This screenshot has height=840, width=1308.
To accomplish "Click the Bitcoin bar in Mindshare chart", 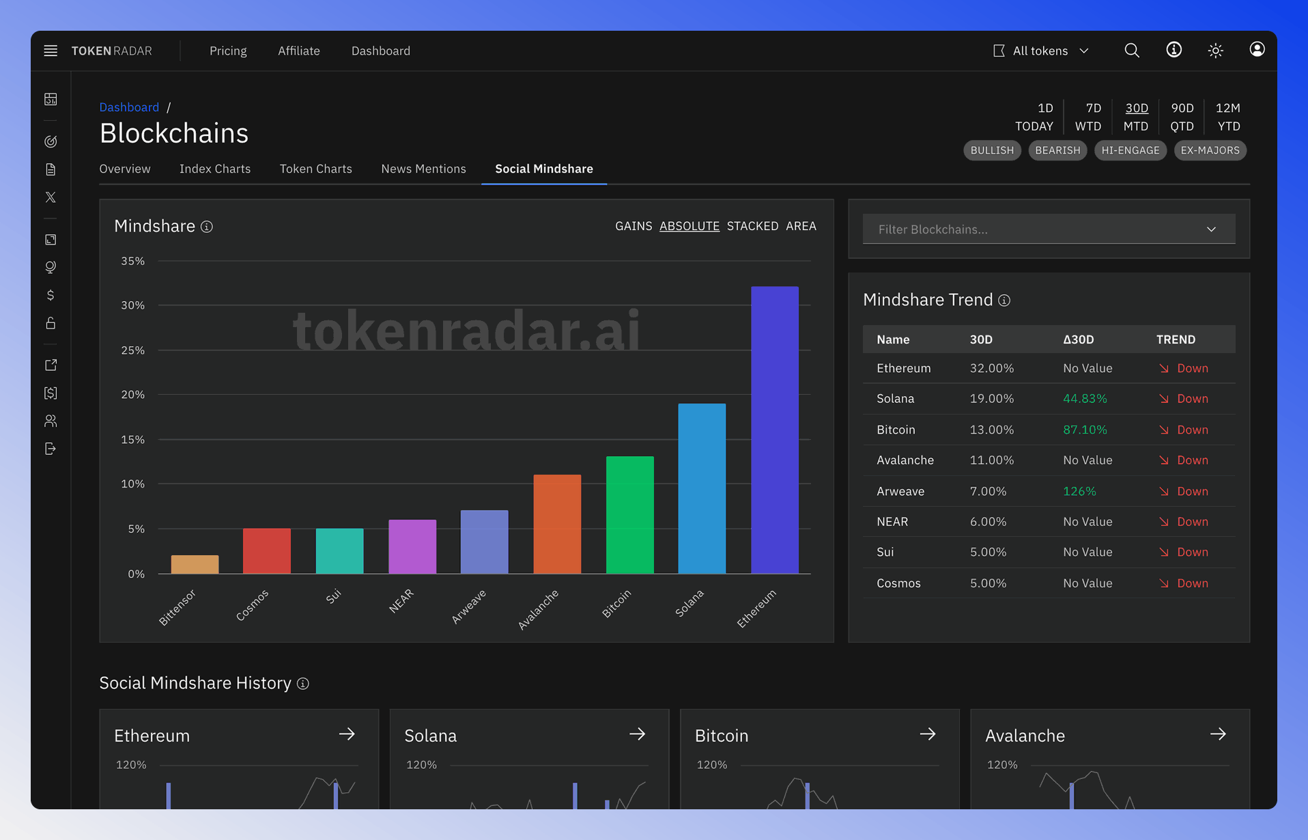I will click(x=629, y=515).
